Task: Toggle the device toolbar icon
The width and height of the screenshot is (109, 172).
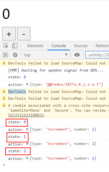Action: click(15, 46)
